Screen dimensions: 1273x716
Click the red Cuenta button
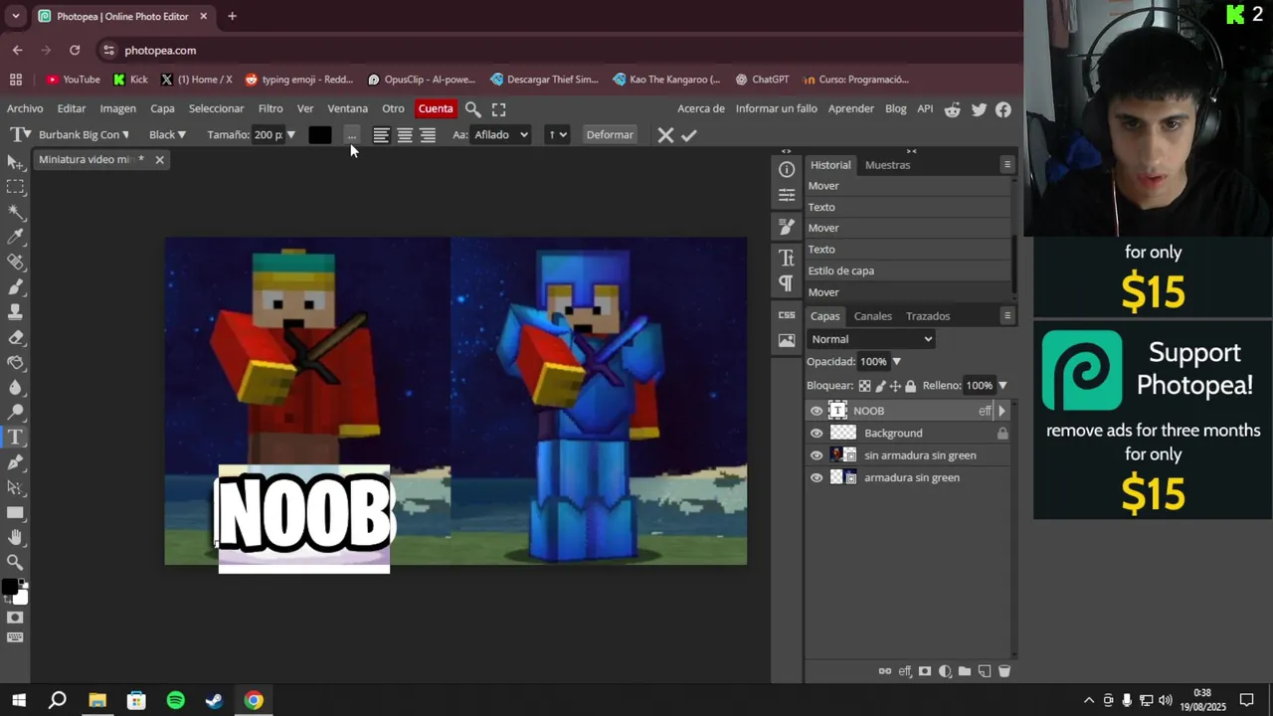tap(436, 108)
